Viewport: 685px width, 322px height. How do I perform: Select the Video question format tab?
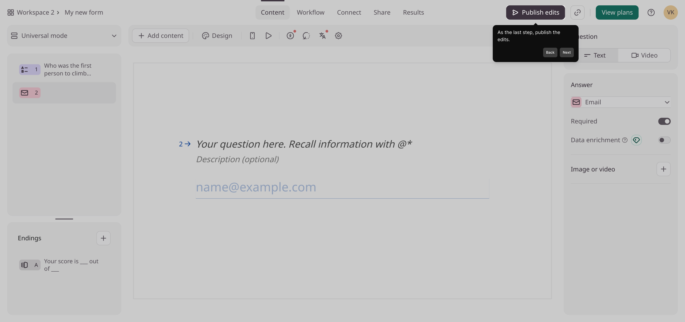[644, 55]
